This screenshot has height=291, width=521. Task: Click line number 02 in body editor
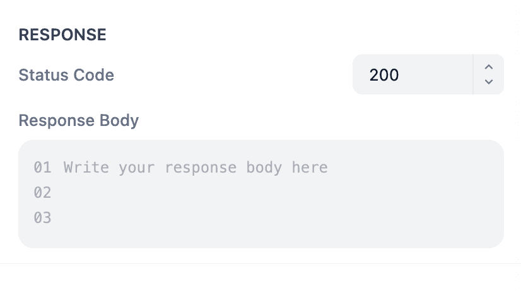point(42,193)
